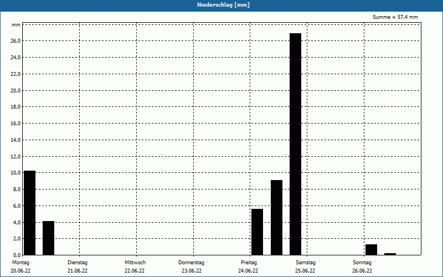Image resolution: width=443 pixels, height=277 pixels.
Task: Click the Montag axis label
Action: point(20,263)
